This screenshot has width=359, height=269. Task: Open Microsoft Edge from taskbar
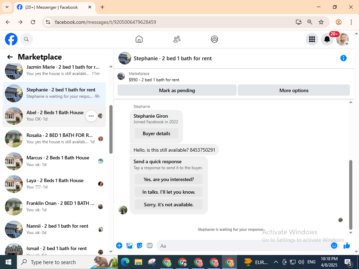125,262
